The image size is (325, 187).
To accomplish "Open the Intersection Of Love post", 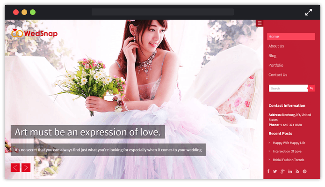I will [x=287, y=151].
